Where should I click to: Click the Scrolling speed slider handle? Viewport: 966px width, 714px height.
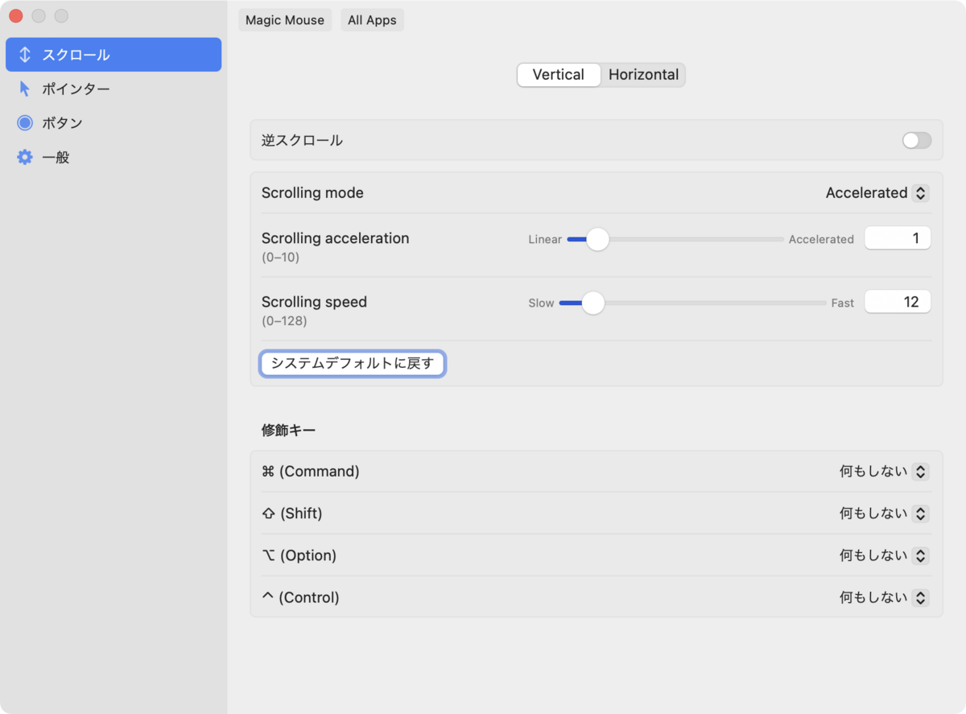pos(593,303)
